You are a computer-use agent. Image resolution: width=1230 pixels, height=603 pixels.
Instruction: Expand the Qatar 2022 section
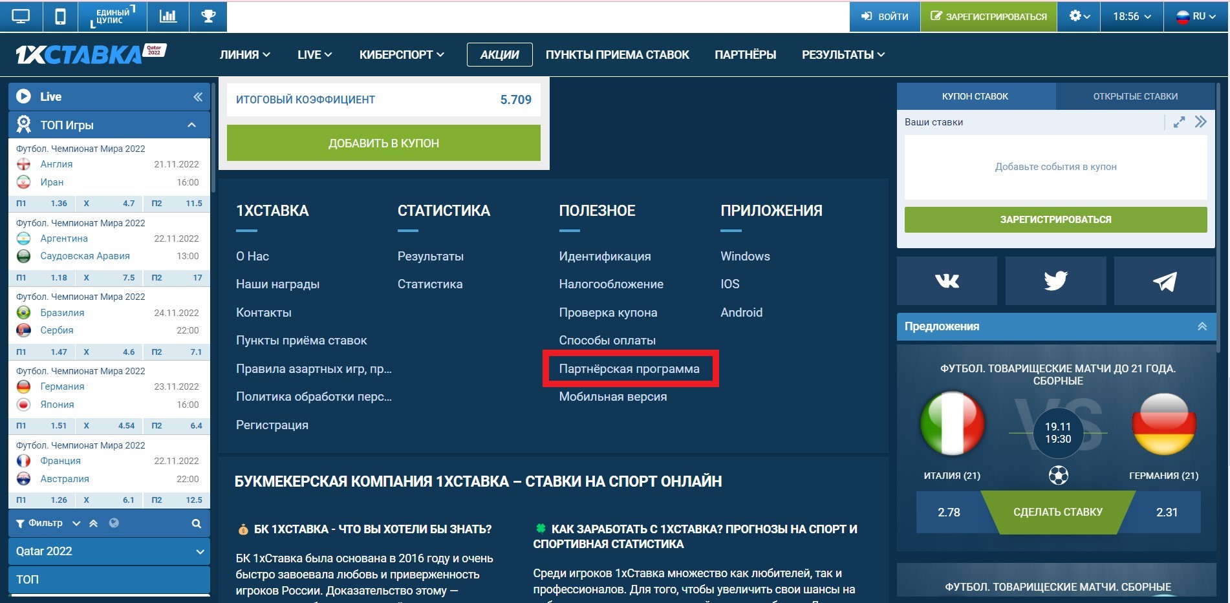(x=109, y=551)
